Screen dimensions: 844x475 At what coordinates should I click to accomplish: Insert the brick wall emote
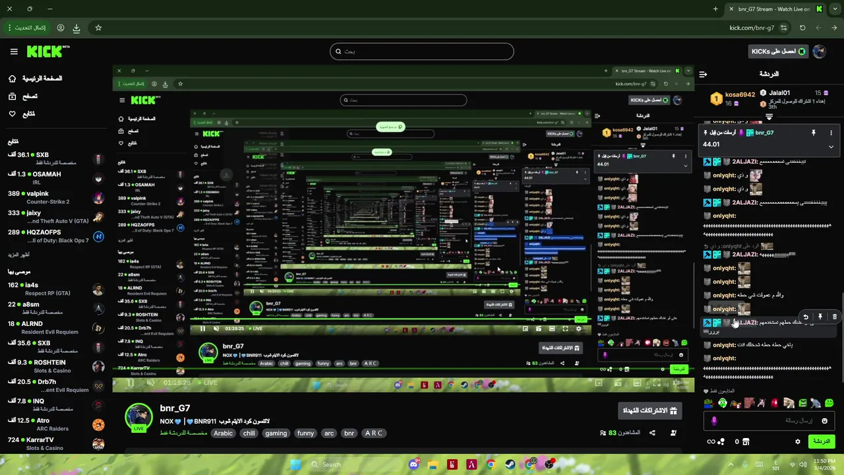click(749, 403)
